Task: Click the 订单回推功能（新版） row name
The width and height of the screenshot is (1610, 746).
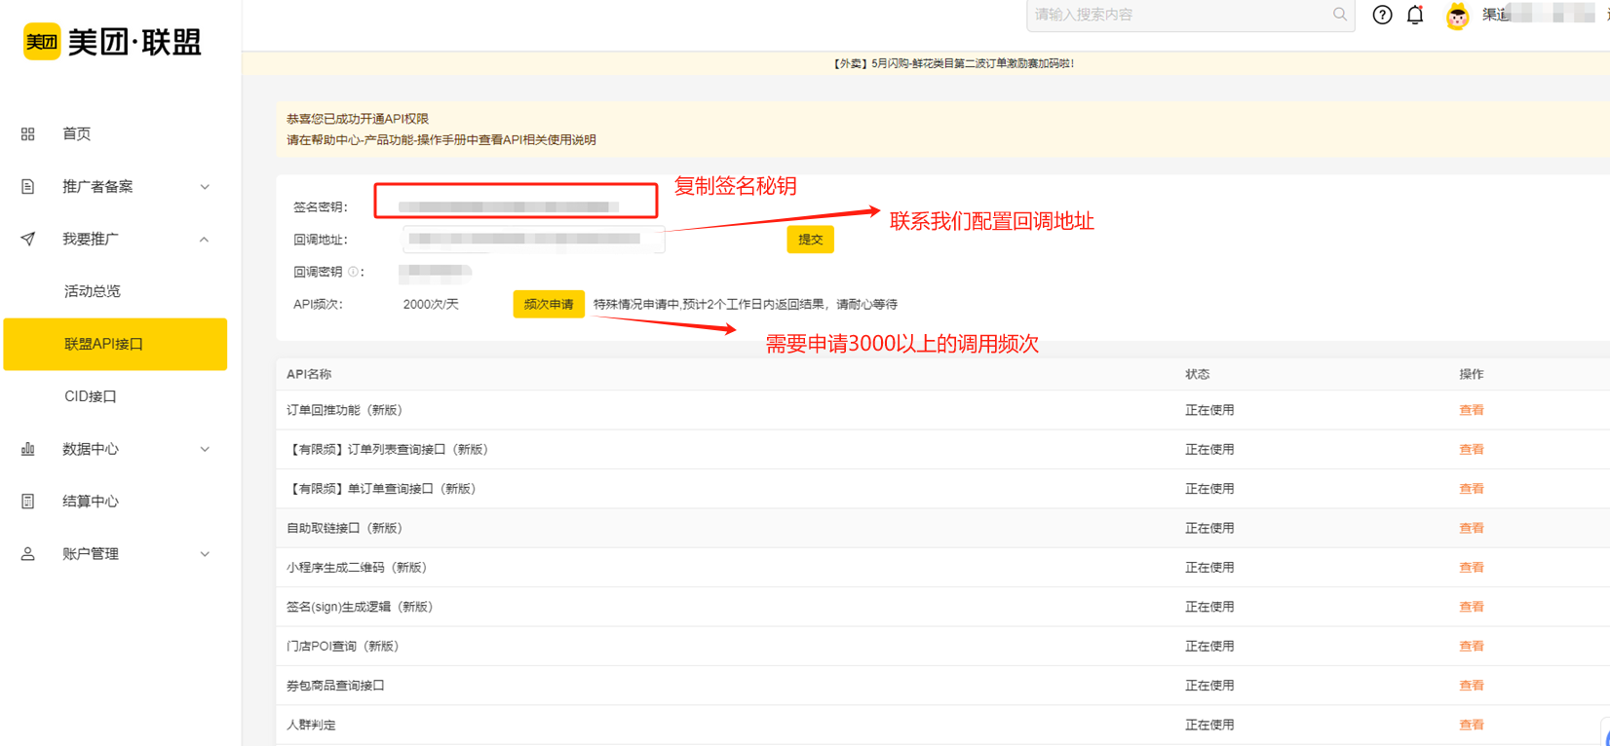Action: click(x=344, y=410)
